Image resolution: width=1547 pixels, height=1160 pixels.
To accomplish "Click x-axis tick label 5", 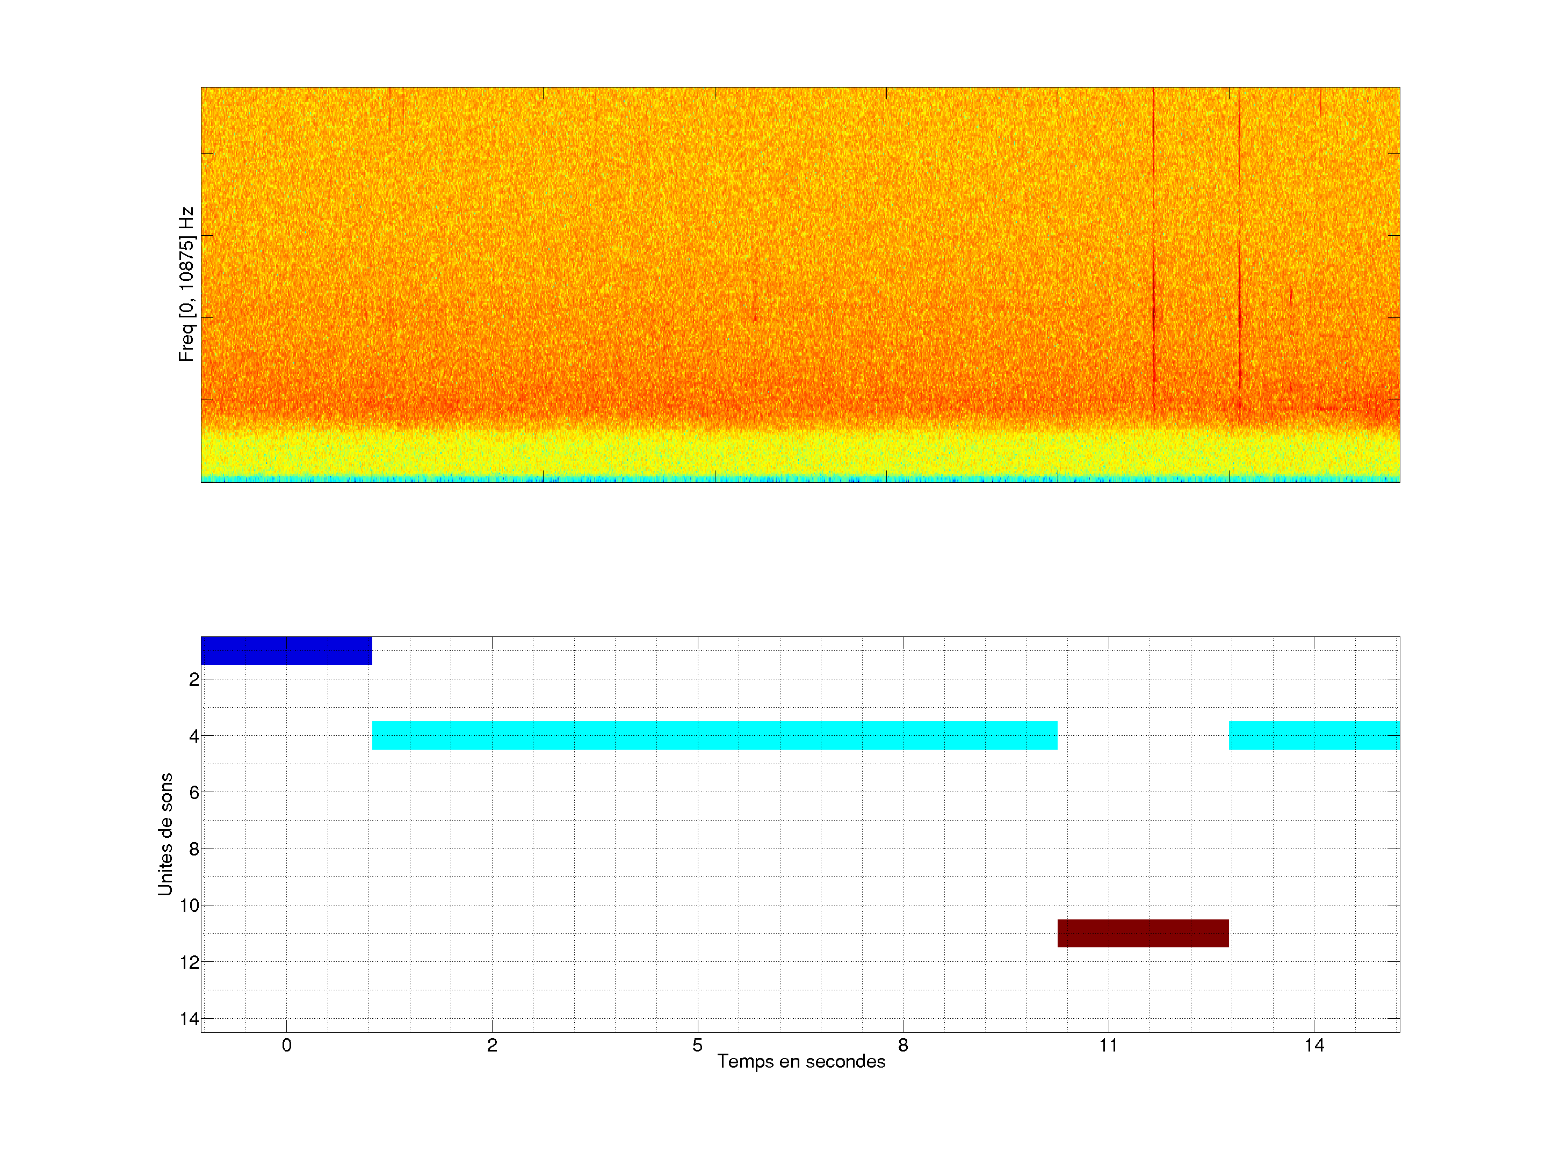I will [697, 1045].
